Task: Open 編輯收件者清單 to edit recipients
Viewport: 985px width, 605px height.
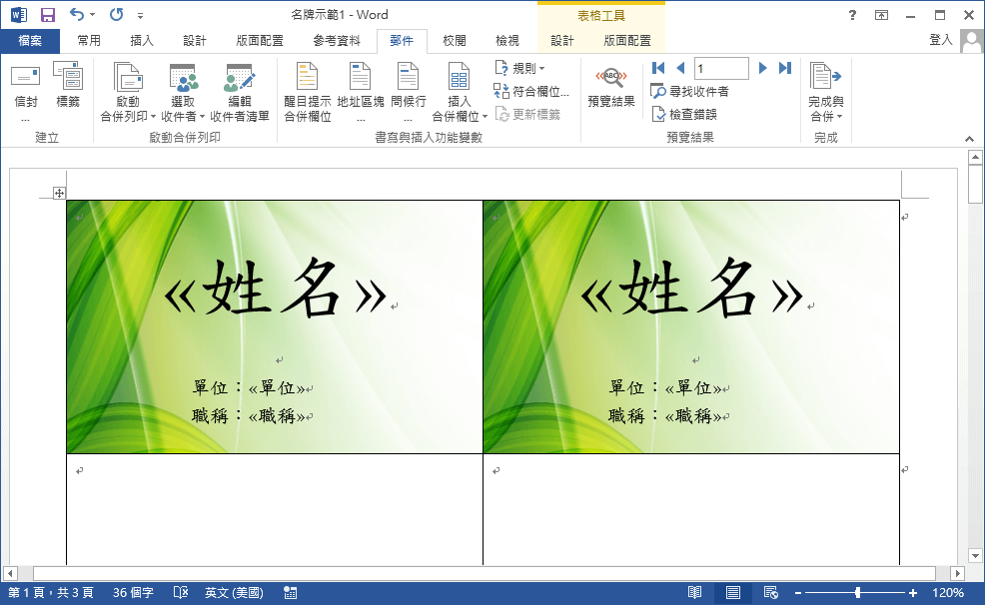Action: 240,88
